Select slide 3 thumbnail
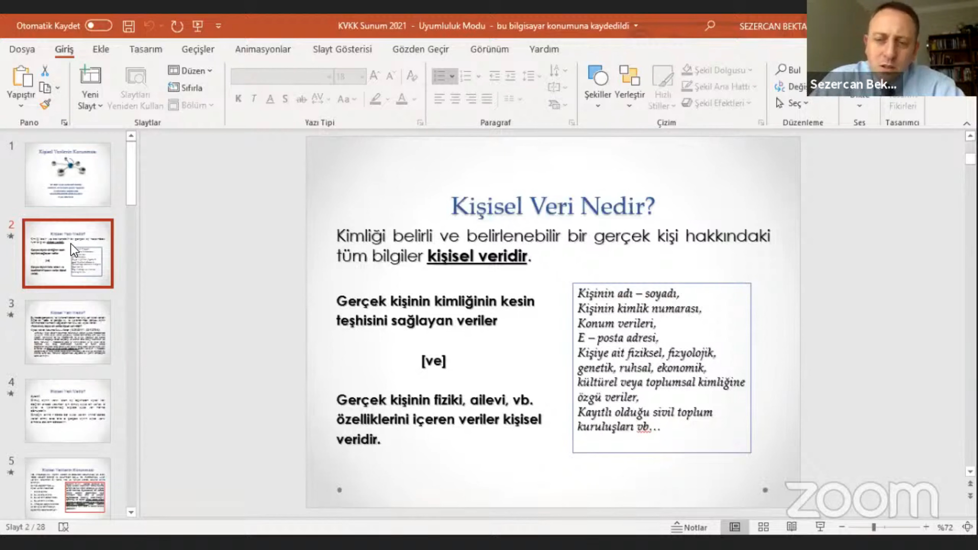The width and height of the screenshot is (978, 550). [x=68, y=332]
